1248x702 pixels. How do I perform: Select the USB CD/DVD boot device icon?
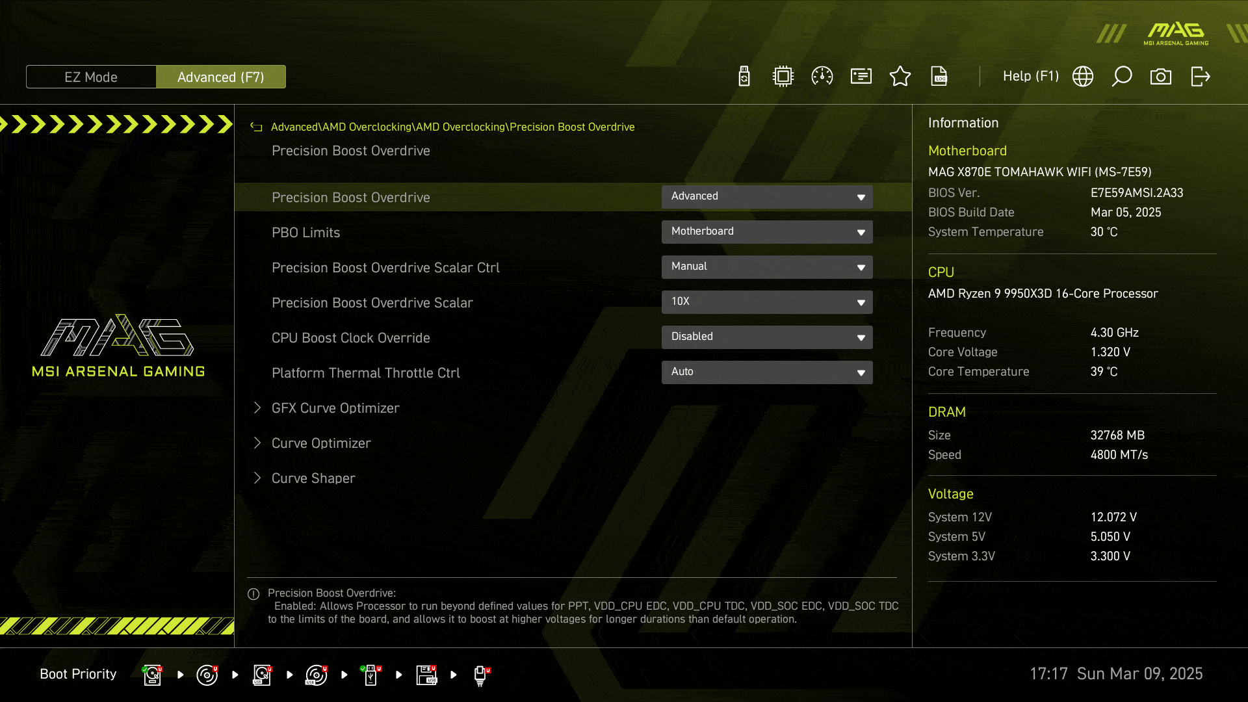(317, 675)
